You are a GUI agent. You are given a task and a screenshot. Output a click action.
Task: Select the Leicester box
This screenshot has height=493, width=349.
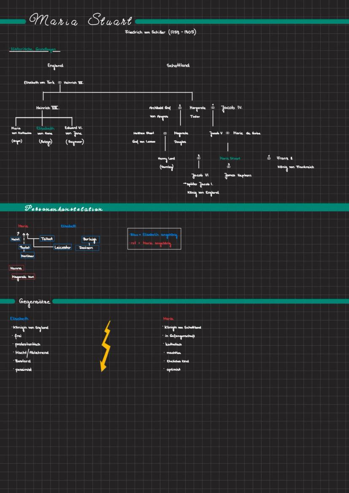(62, 248)
